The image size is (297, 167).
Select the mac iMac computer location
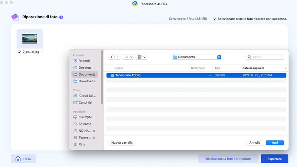tap(85, 117)
